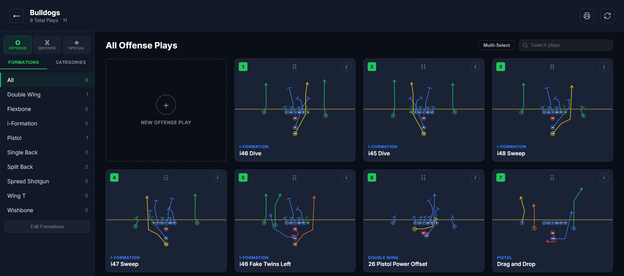The image size is (624, 276).
Task: Filter by Split Back formation
Action: point(47,167)
